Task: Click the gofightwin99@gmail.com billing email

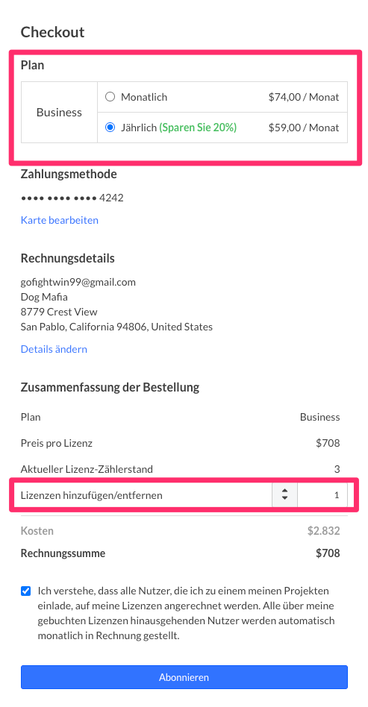Action: tap(78, 282)
